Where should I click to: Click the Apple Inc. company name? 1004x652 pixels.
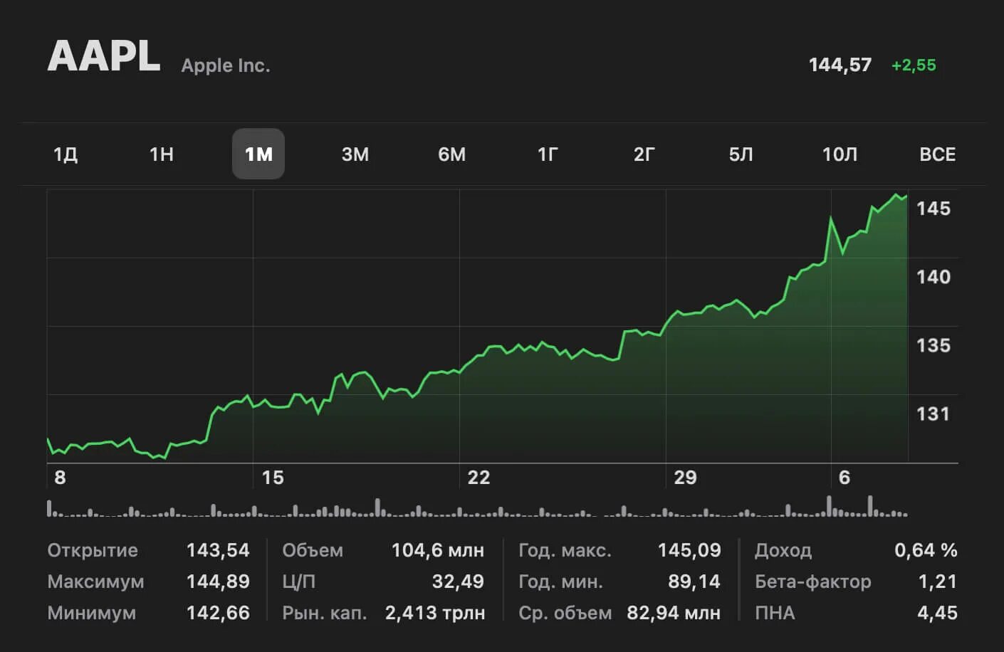pyautogui.click(x=226, y=65)
